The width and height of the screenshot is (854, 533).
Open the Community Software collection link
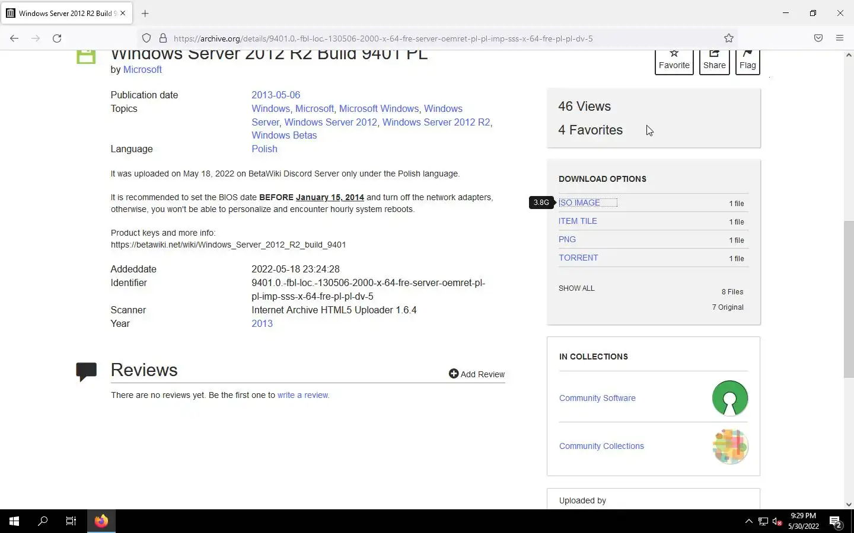coord(597,398)
